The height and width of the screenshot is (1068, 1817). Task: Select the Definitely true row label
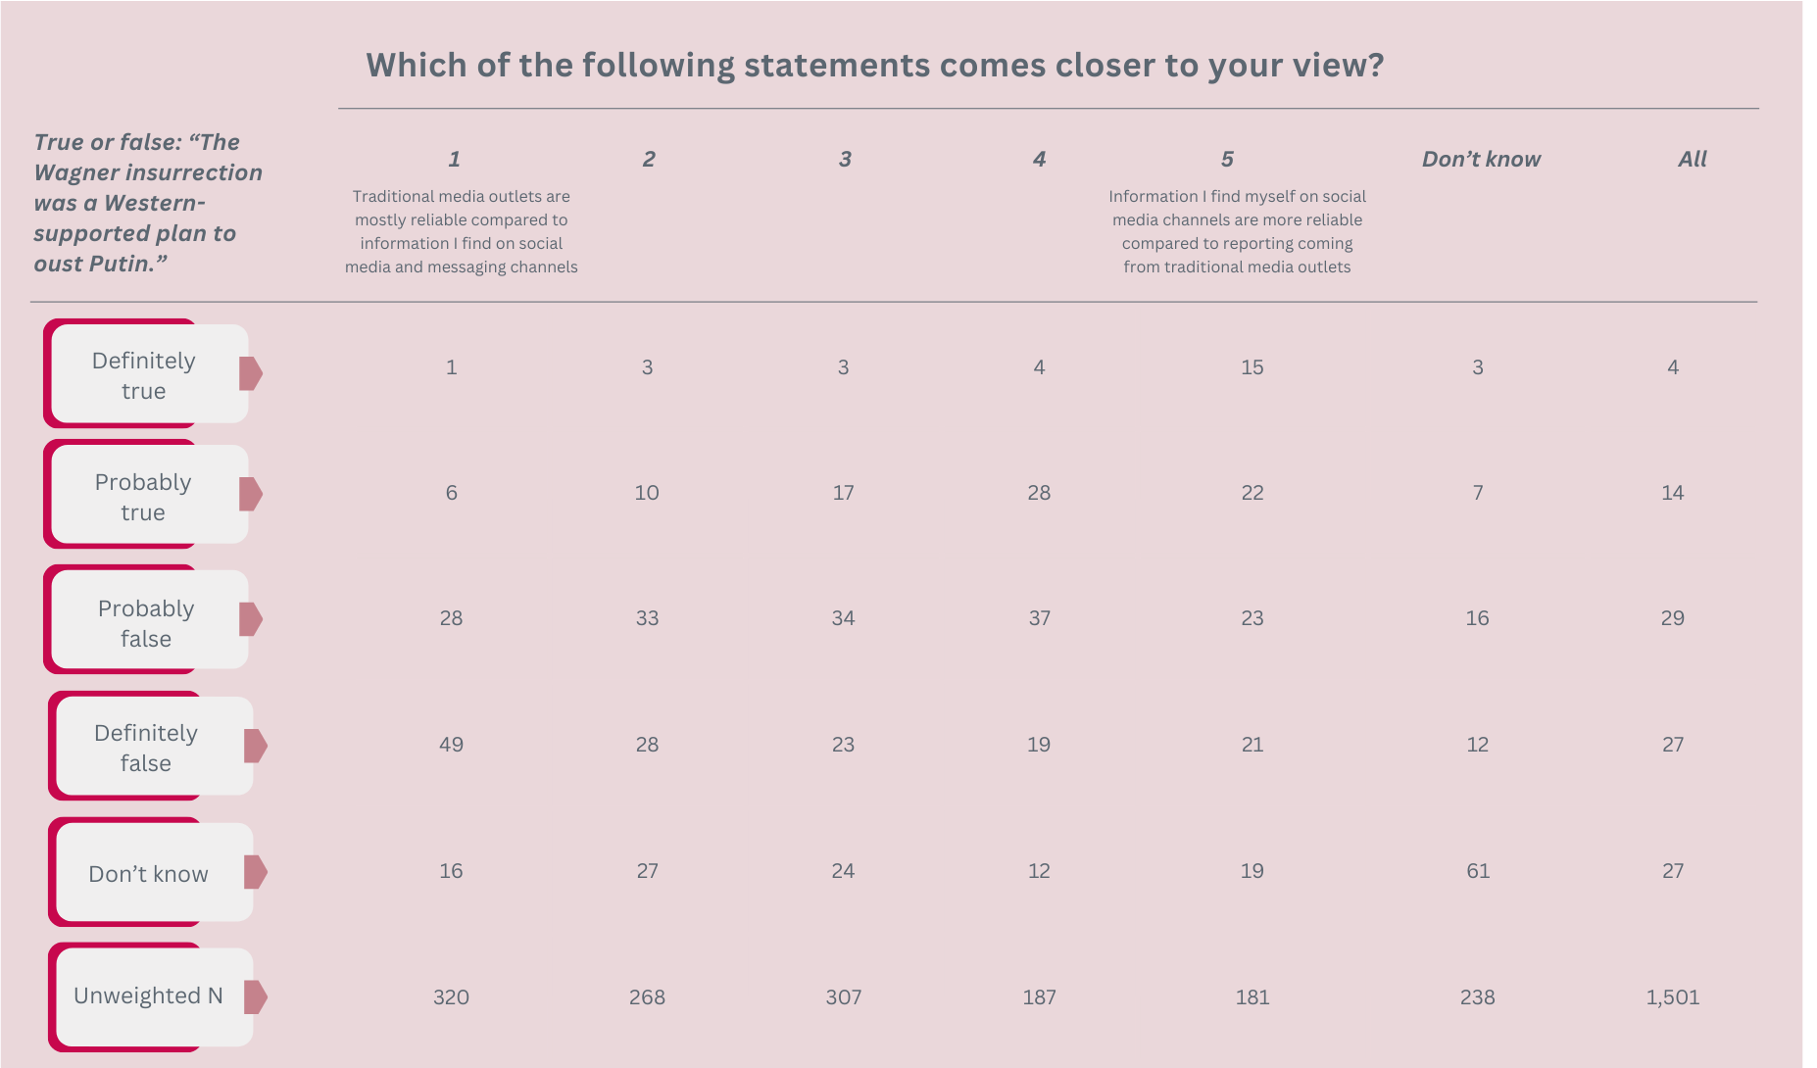pos(144,375)
